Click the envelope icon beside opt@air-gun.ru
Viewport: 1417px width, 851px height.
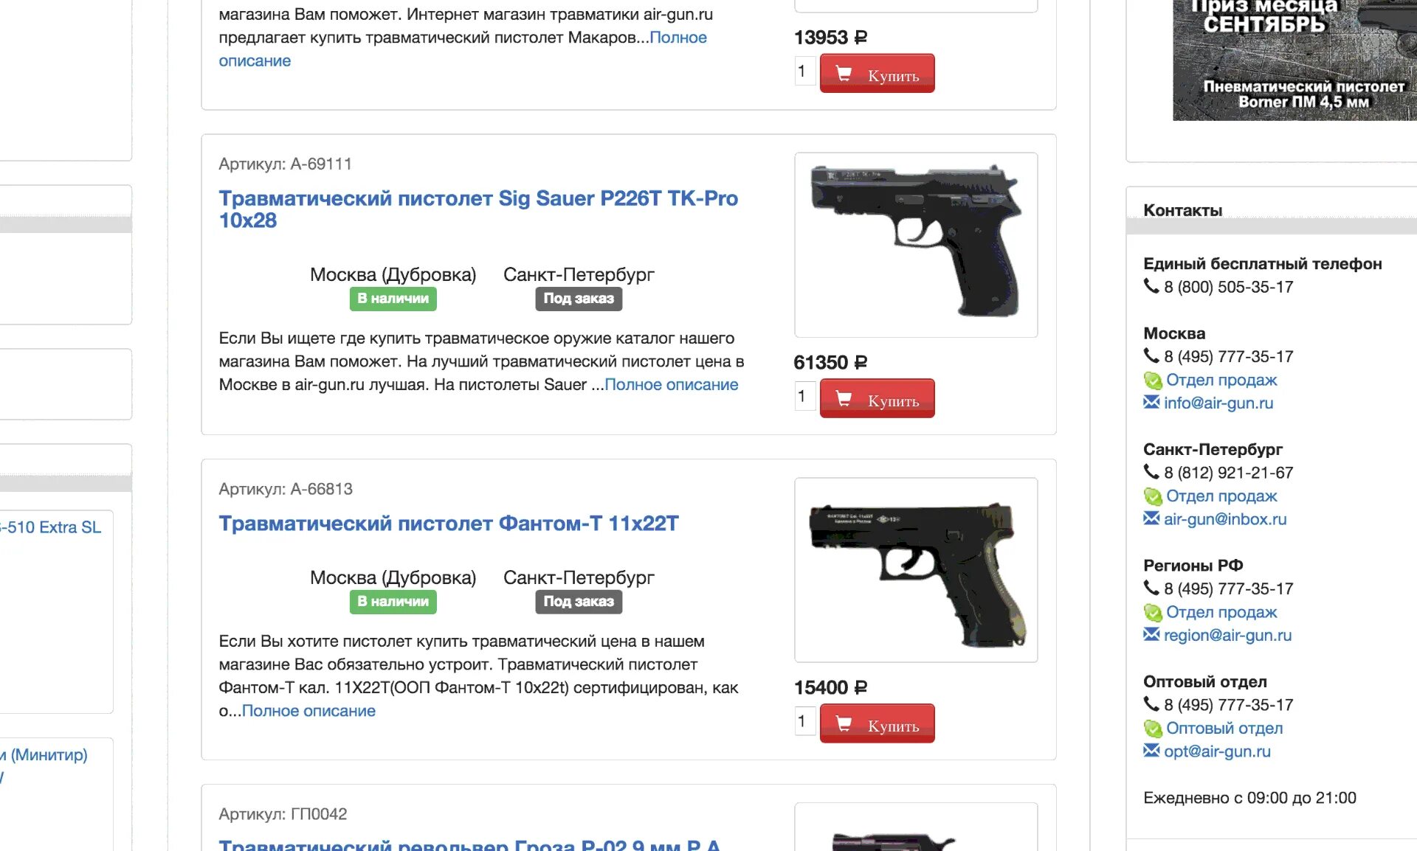[1151, 751]
